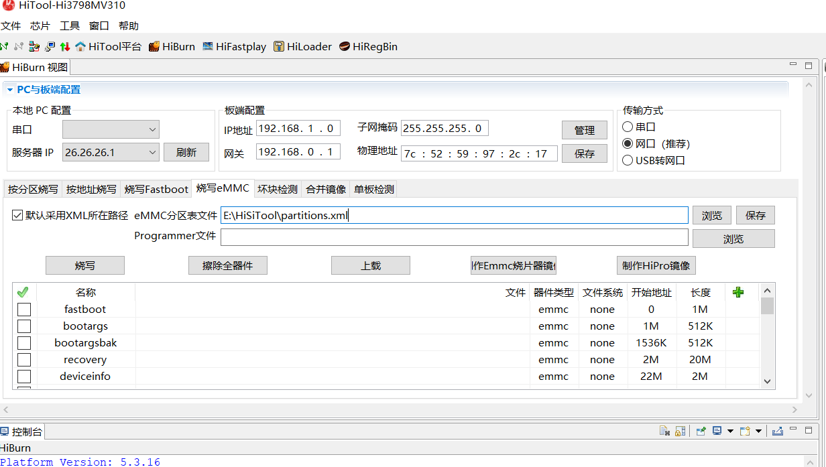This screenshot has height=467, width=826.
Task: Click the Programmer文件 input field
Action: click(x=454, y=238)
